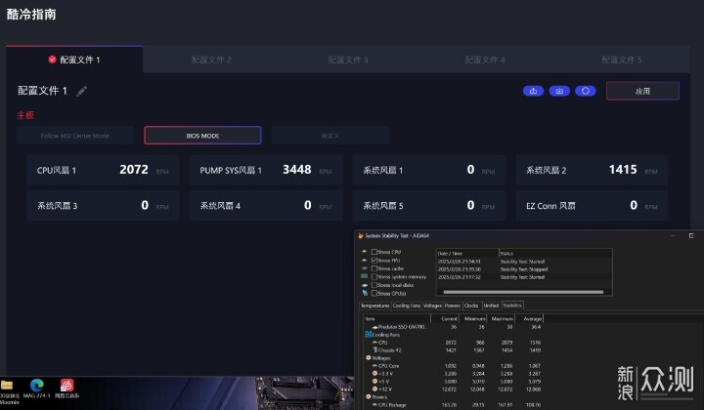
Task: Open the Unified tab in AIDA64
Action: point(491,306)
